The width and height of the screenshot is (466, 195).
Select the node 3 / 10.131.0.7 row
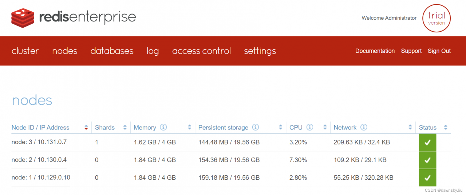[x=39, y=142]
